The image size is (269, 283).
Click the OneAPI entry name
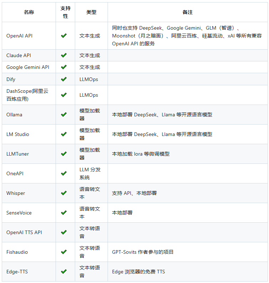pos(15,174)
